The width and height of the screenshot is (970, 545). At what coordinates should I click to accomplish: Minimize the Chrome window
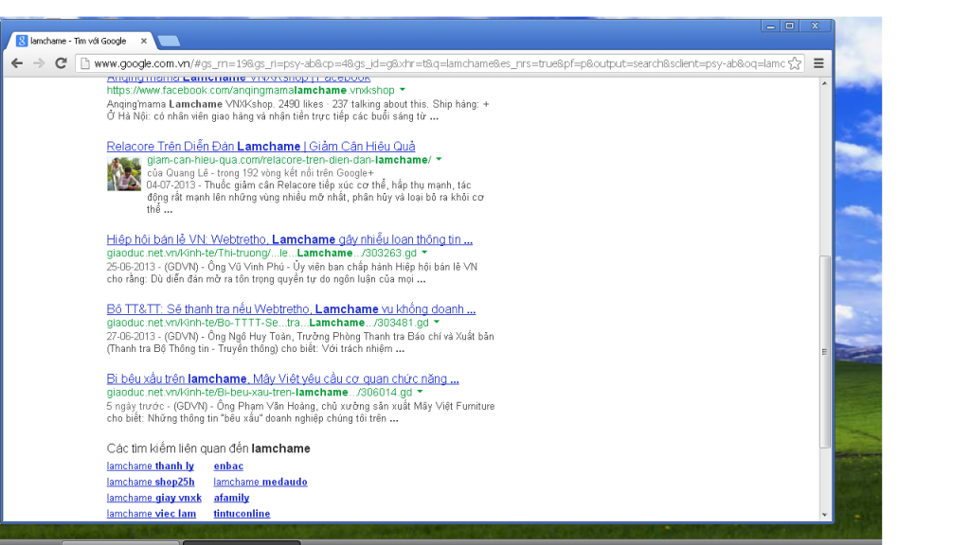(770, 26)
